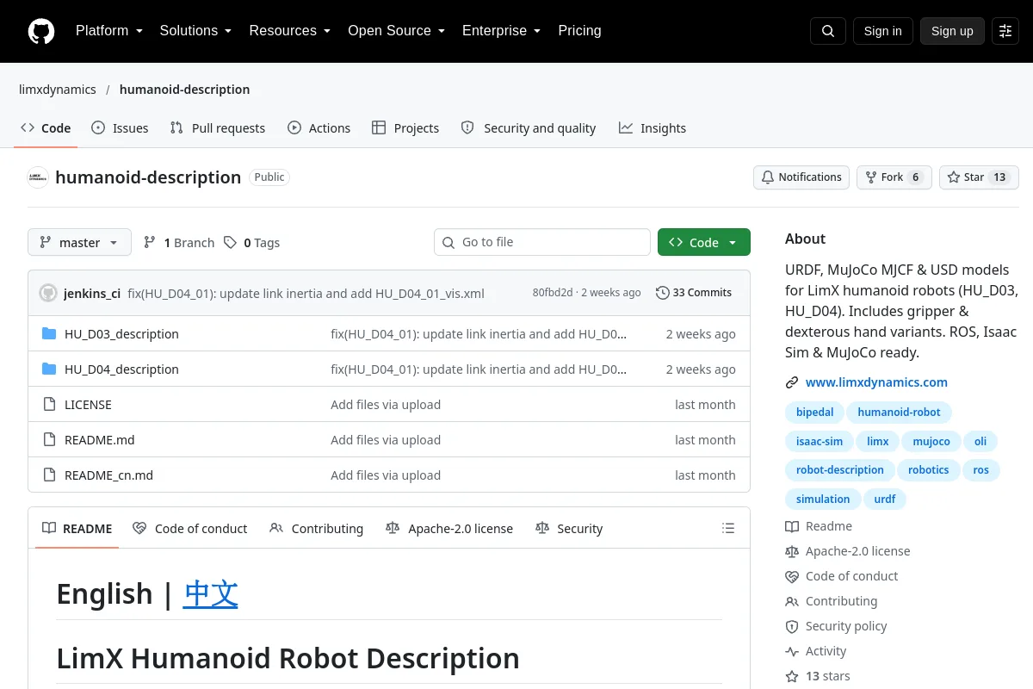Click the Sign up button
The height and width of the screenshot is (689, 1033).
[x=952, y=31]
